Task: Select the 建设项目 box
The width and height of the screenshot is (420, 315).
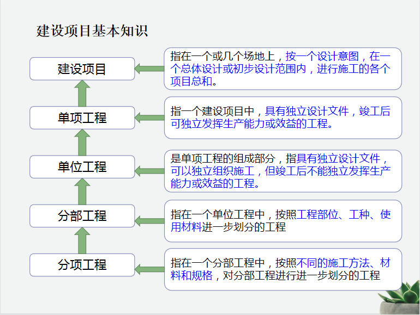Action: (82, 69)
